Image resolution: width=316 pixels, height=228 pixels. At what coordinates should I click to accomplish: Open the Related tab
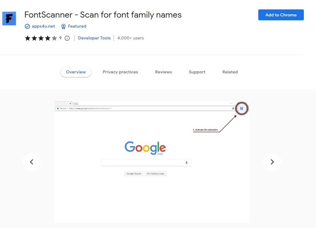pyautogui.click(x=230, y=72)
